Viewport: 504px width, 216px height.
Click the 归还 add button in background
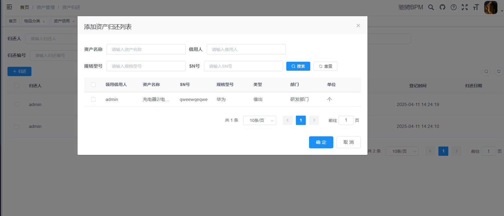pos(19,71)
